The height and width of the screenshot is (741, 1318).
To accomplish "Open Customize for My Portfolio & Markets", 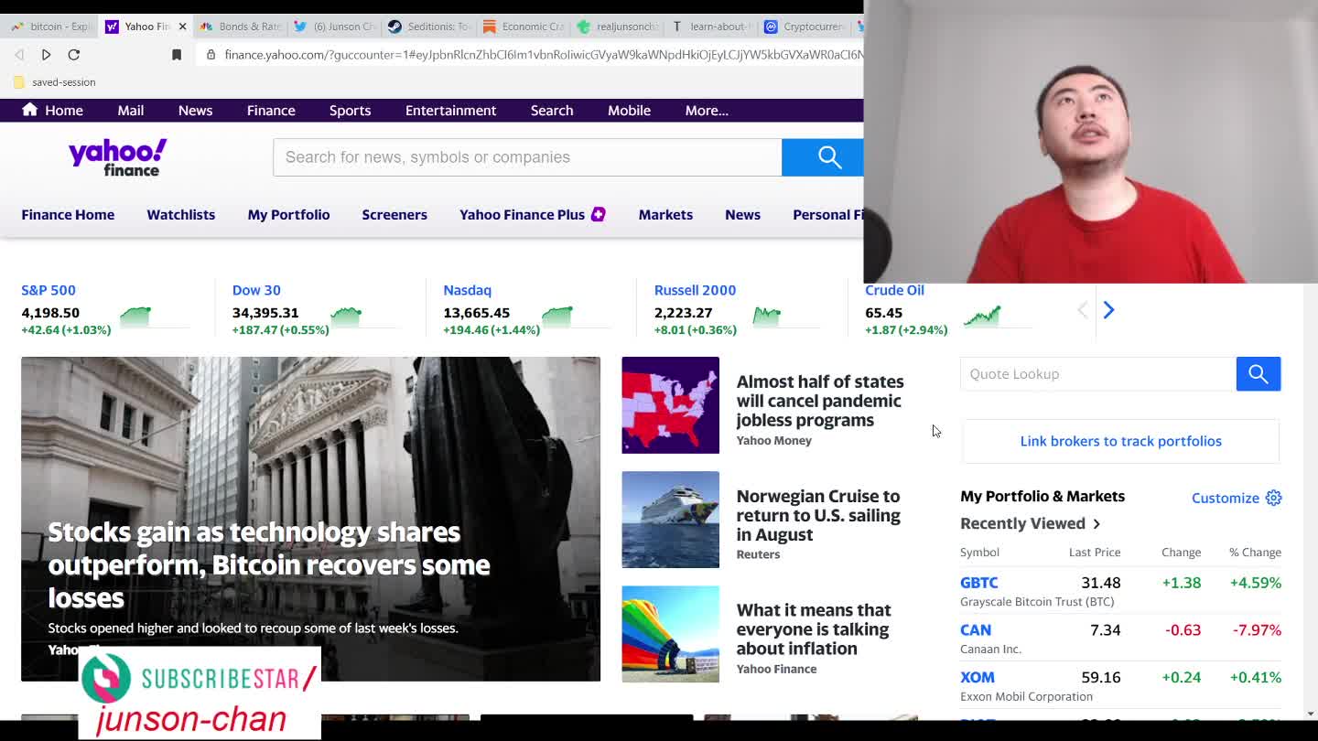I will tap(1226, 499).
